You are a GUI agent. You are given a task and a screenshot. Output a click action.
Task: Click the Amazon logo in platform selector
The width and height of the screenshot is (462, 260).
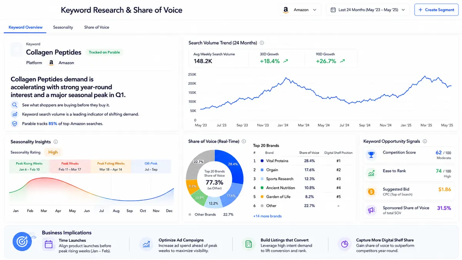pos(286,10)
